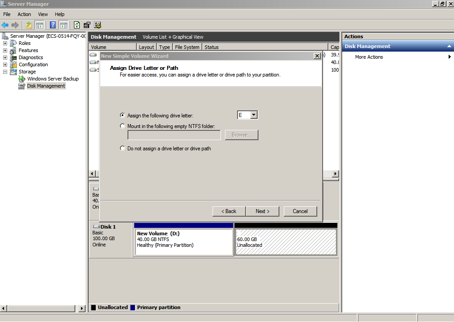Click the Disk Management tree icon
Screen dimensions: 454x322
[x=22, y=86]
